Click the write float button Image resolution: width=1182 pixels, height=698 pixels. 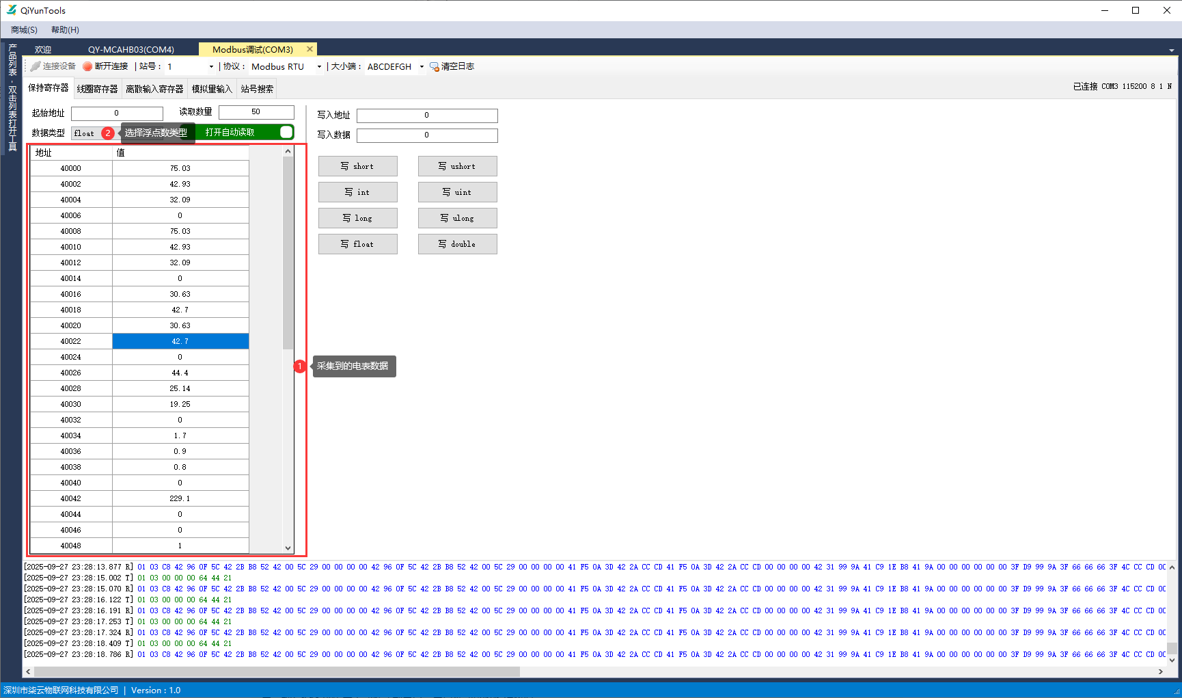coord(357,244)
